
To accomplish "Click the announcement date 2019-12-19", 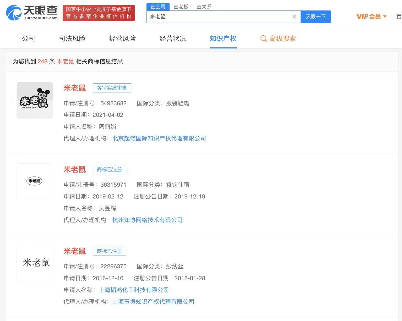I will tap(190, 196).
